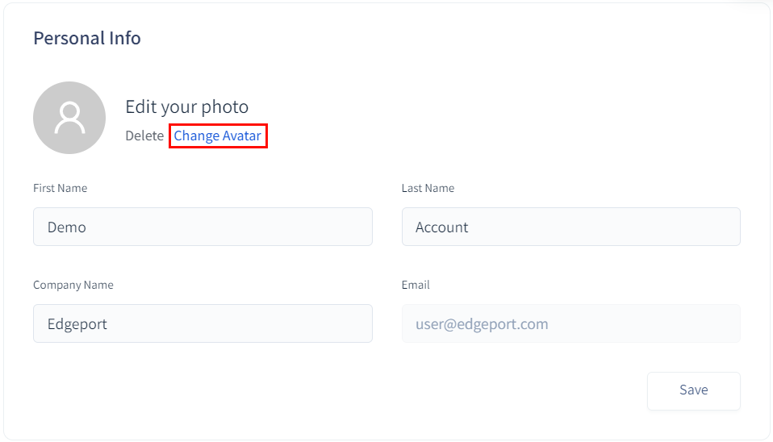Delete the current profile photo
Viewport: 773px width, 442px height.
144,136
